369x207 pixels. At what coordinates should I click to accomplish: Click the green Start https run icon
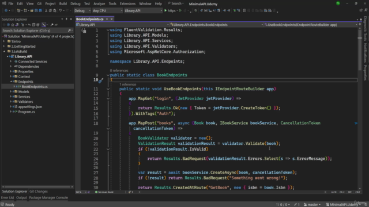tap(165, 10)
